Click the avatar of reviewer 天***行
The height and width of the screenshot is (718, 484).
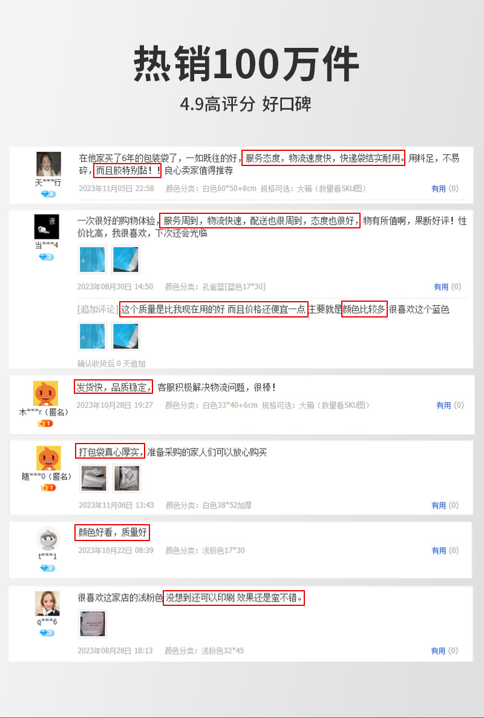point(48,164)
